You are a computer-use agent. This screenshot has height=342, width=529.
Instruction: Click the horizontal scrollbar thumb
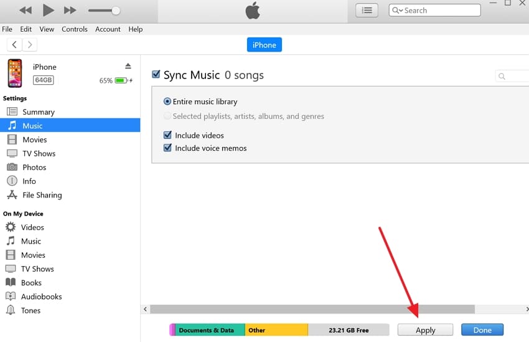(312, 309)
